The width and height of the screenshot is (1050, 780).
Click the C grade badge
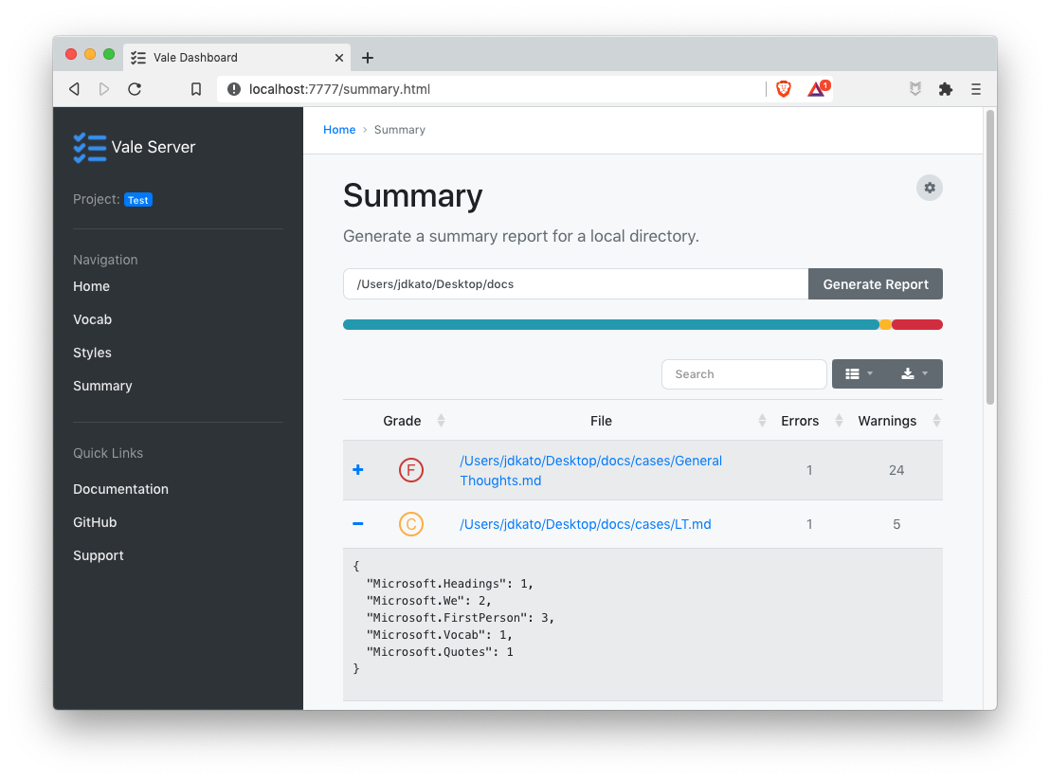pyautogui.click(x=411, y=524)
